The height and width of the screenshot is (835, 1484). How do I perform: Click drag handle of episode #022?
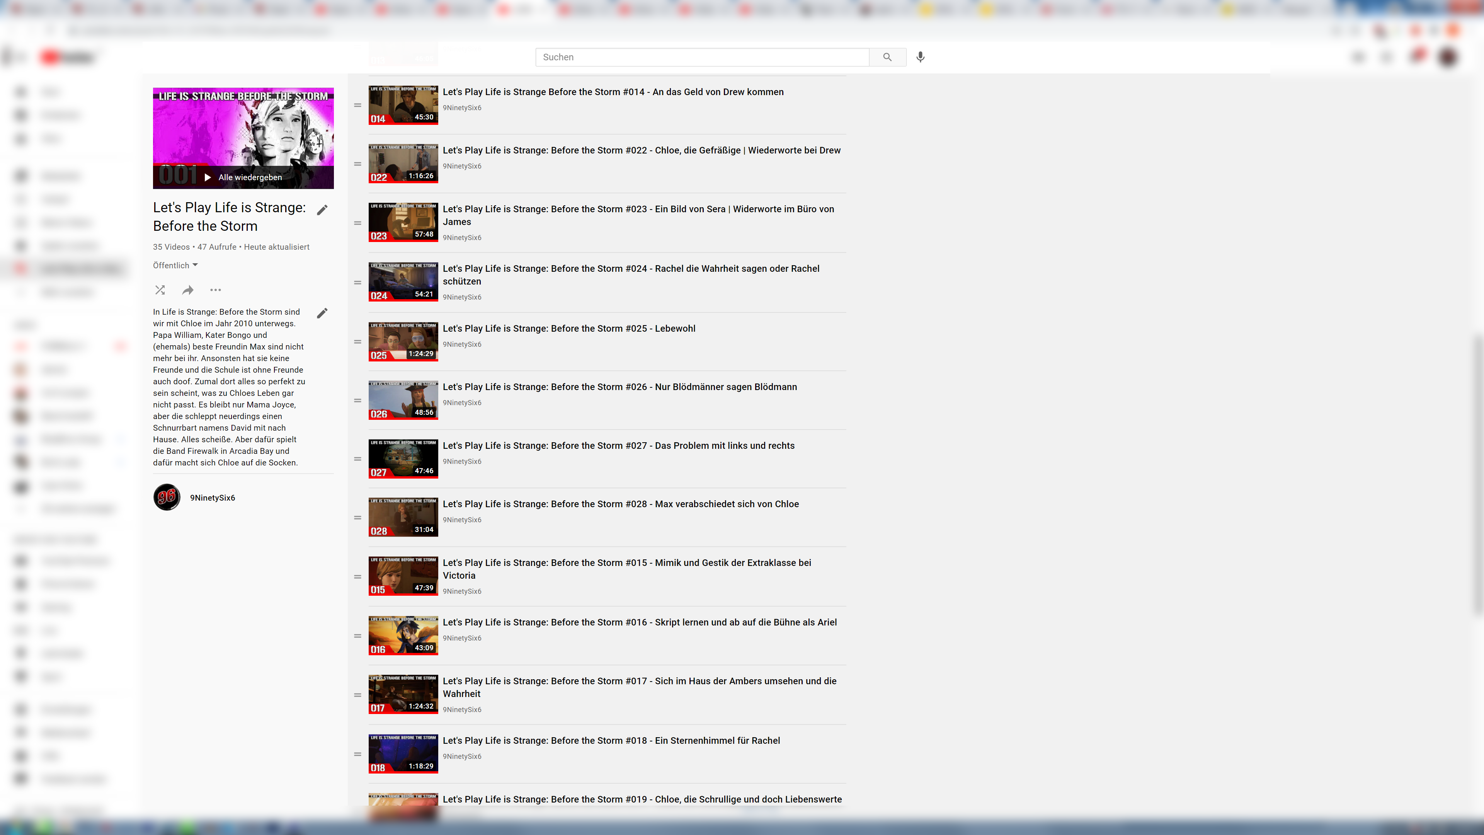coord(358,164)
